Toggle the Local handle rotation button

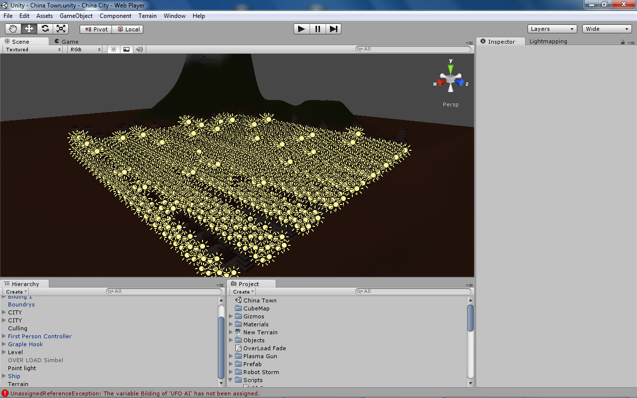(128, 29)
